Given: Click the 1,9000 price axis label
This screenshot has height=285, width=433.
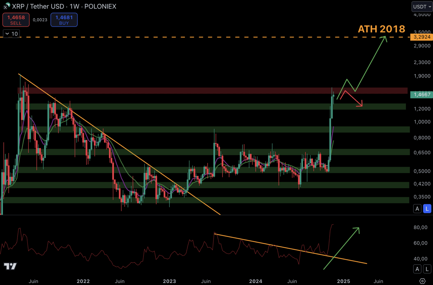Looking at the screenshot, I should 422,76.
